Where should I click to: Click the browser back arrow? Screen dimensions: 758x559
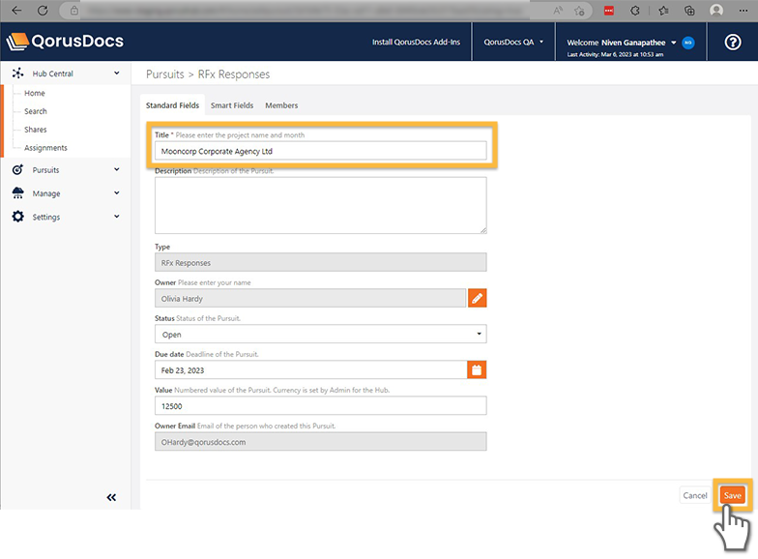(x=16, y=10)
